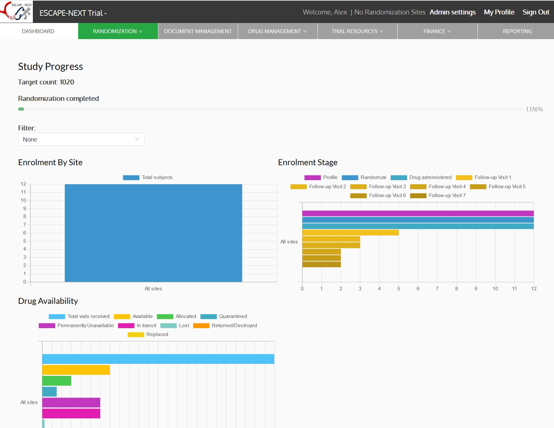Open Admin settings link
This screenshot has height=428, width=554.
453,12
